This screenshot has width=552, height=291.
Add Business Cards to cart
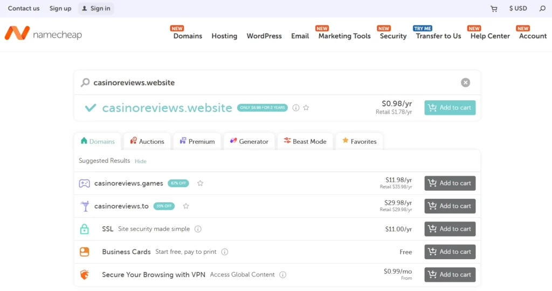coord(450,252)
